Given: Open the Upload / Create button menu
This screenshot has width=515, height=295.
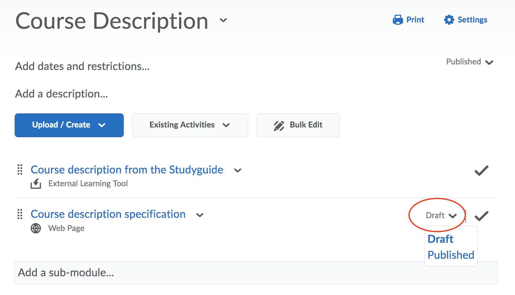Looking at the screenshot, I should (x=69, y=125).
